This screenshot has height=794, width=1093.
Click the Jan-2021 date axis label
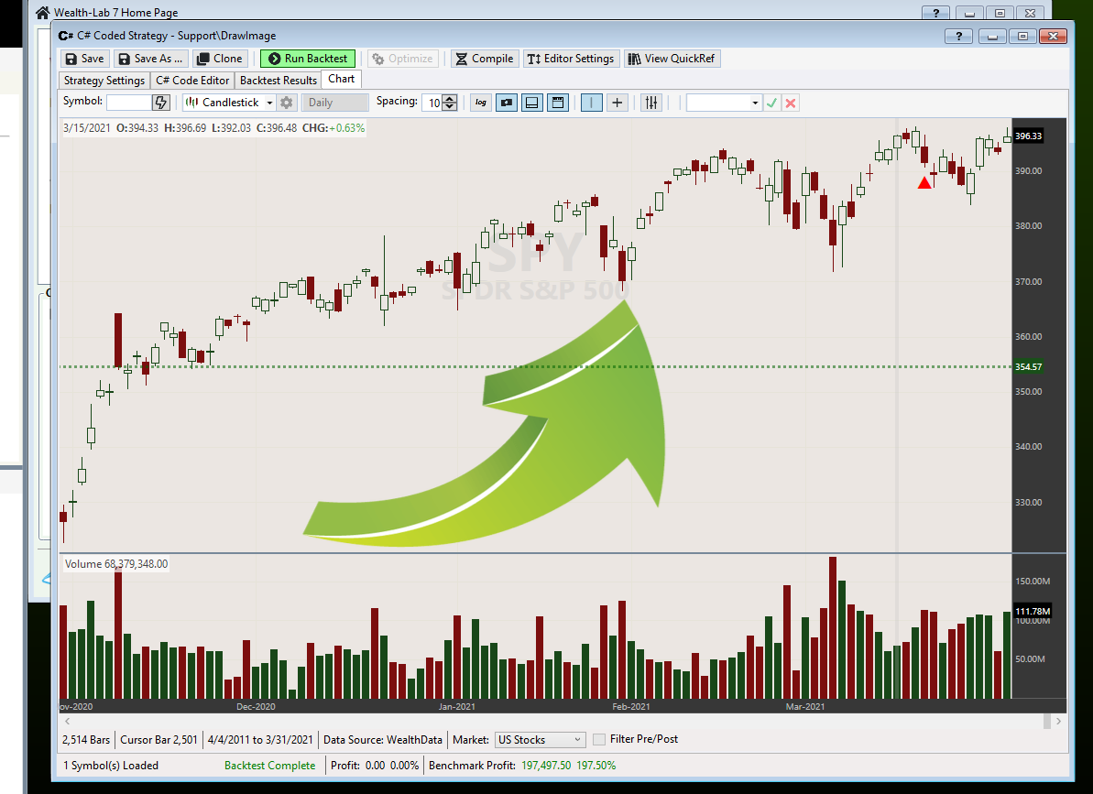click(456, 706)
